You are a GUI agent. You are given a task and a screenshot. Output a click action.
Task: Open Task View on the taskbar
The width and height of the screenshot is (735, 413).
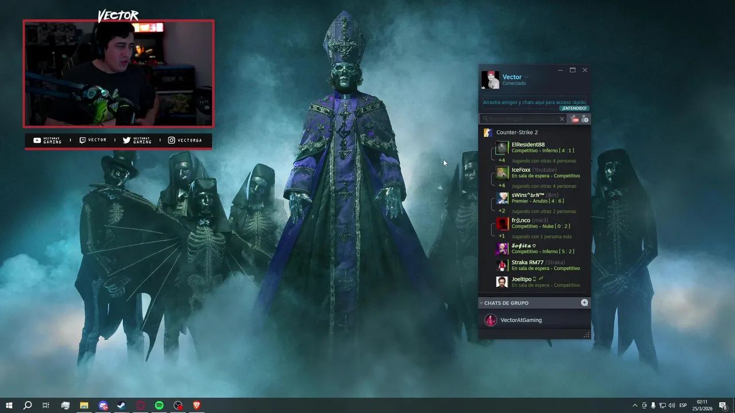click(x=46, y=406)
